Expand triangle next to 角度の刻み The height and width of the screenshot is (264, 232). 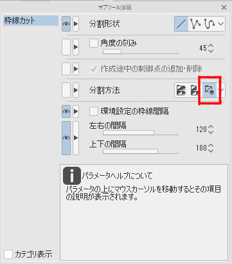pyautogui.click(x=76, y=47)
